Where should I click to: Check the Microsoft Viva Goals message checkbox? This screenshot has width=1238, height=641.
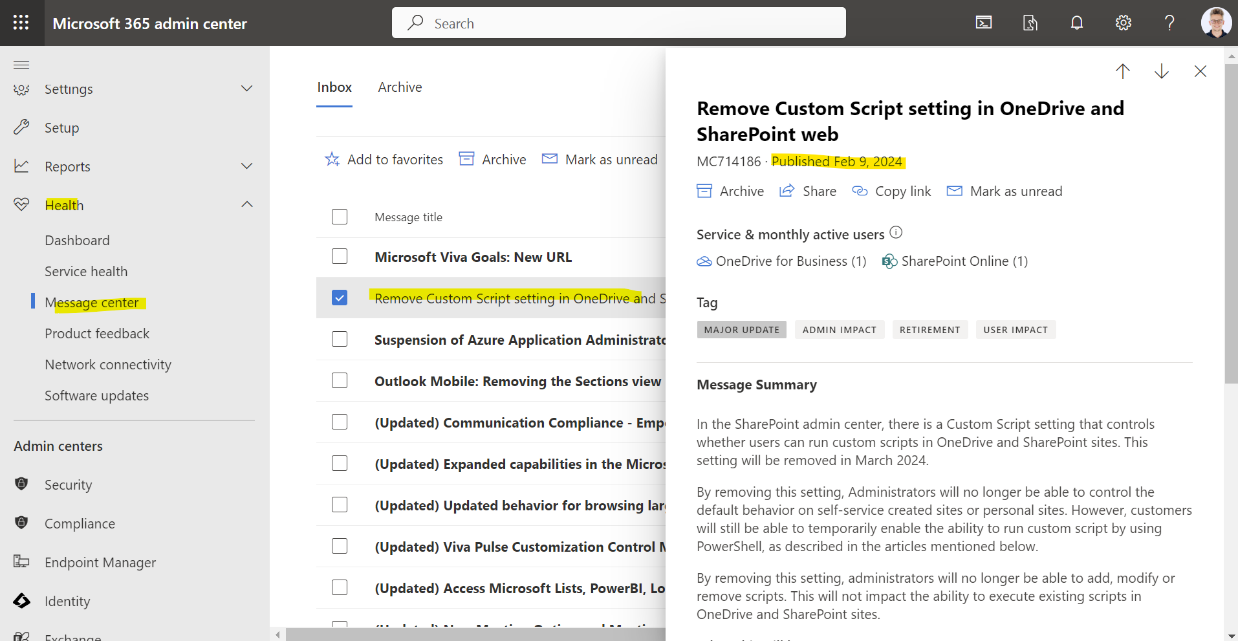(x=340, y=257)
